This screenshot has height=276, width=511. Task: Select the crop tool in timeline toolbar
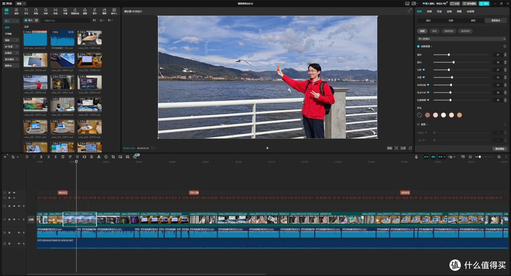click(x=113, y=157)
